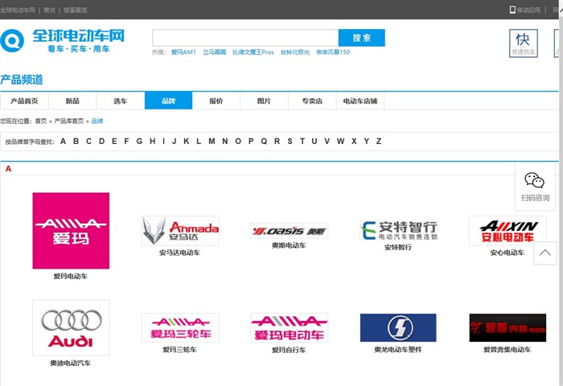Viewport: 563px width, 386px height.
Task: Jump to brands starting with letter K
Action: 187,141
